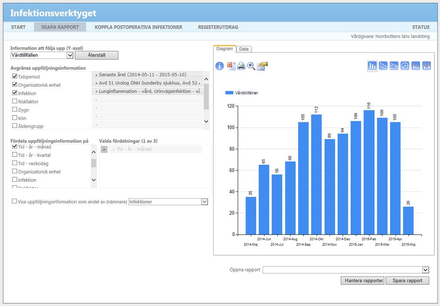Click the Spara rapport button

[x=407, y=281]
